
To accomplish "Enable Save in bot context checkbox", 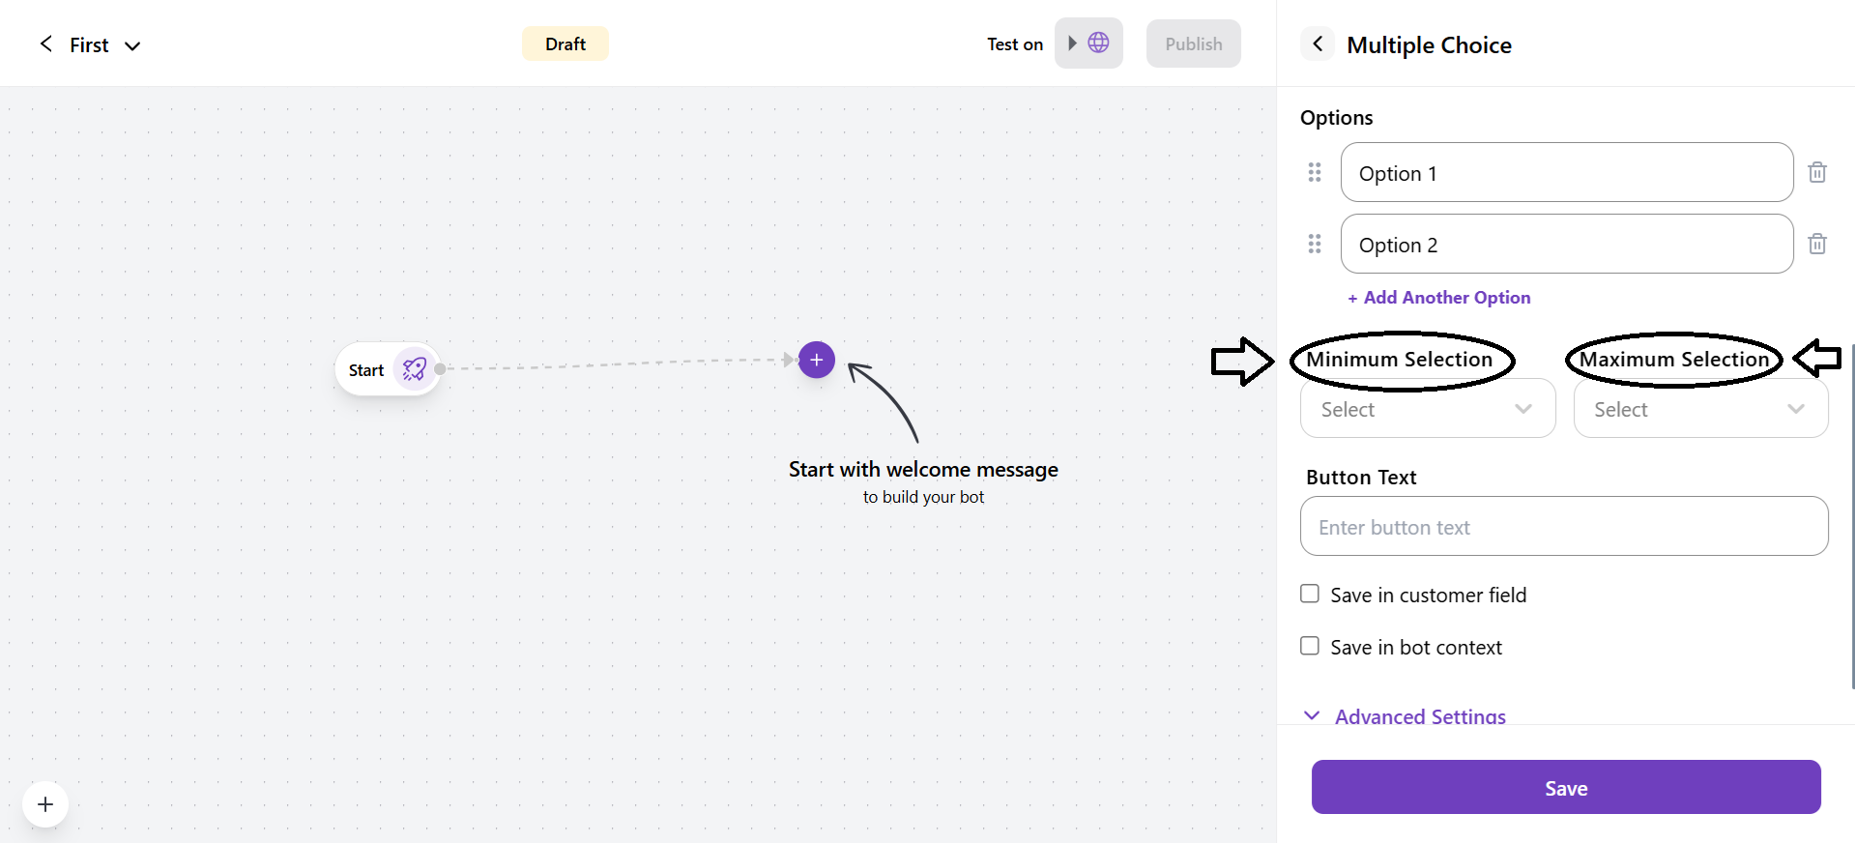I will pos(1310,646).
